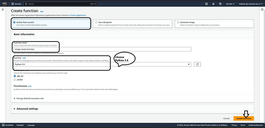Screen dimensions: 265x128
Task: Select the Author from scratch option
Action: click(x=51, y=24)
